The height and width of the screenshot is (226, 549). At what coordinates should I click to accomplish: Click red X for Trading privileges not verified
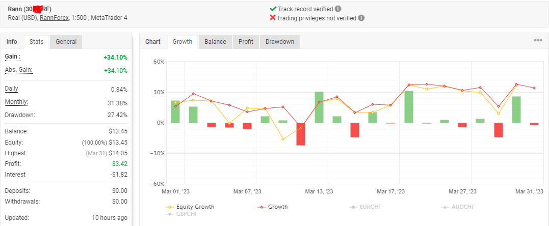[x=273, y=17]
